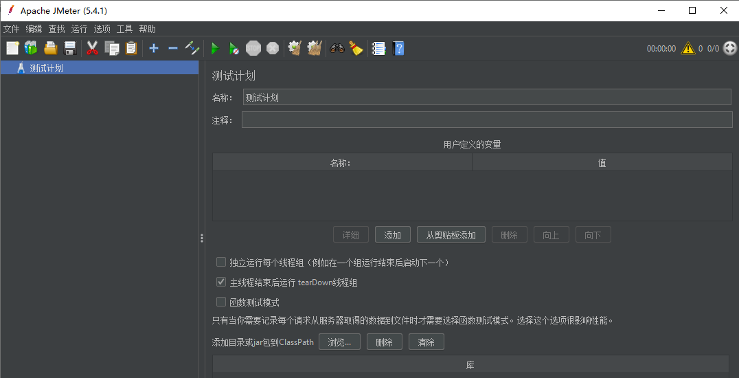Click the Save floppy disk icon

tap(70, 48)
